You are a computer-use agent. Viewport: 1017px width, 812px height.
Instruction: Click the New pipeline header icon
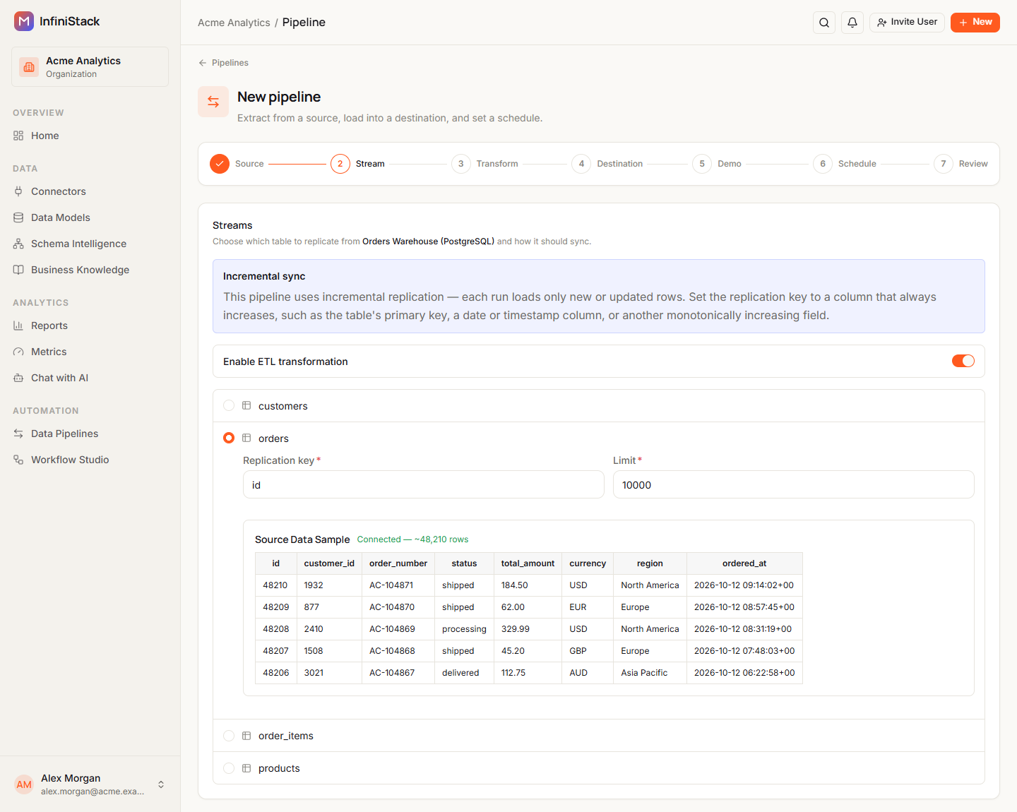click(x=213, y=102)
